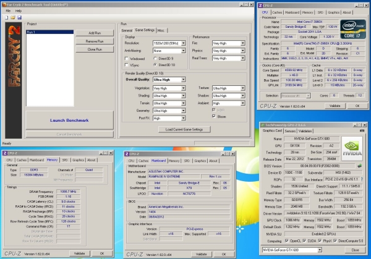This screenshot has height=259, width=371.
Task: Click the GPU-Z screenshot camera icon
Action: pos(362,130)
